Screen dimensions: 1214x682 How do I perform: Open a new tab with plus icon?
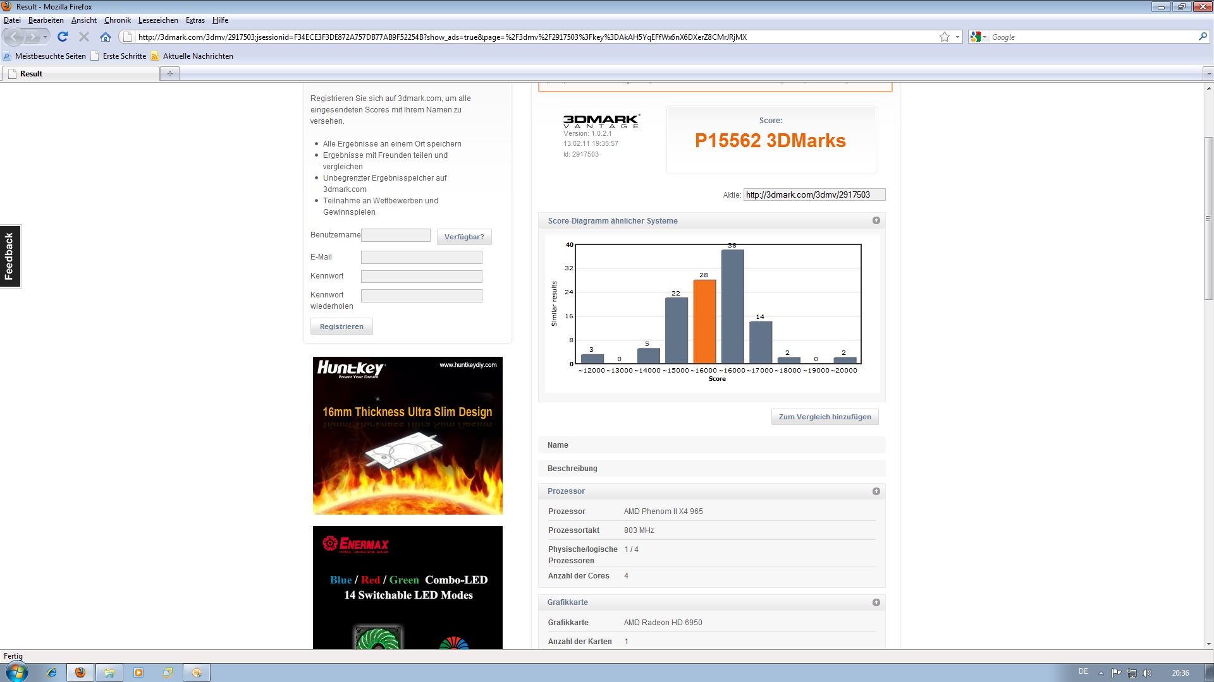point(169,74)
